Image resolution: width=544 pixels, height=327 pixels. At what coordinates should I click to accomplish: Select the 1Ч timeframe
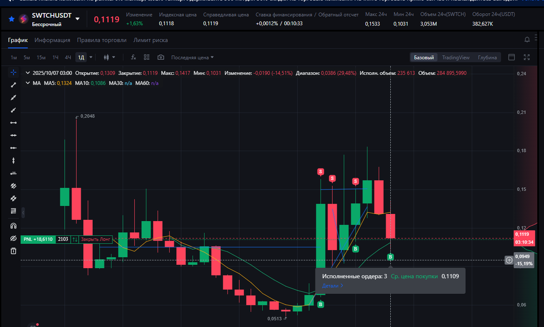point(55,57)
